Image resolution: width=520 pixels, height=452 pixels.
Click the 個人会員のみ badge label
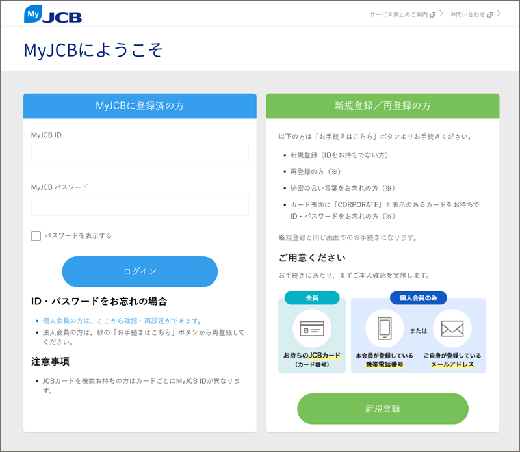418,298
